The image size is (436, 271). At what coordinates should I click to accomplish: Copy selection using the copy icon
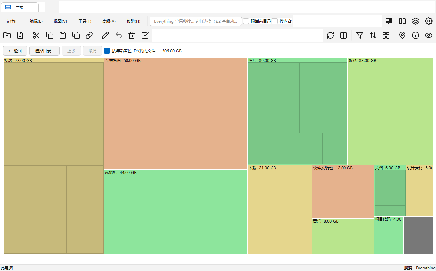point(50,35)
